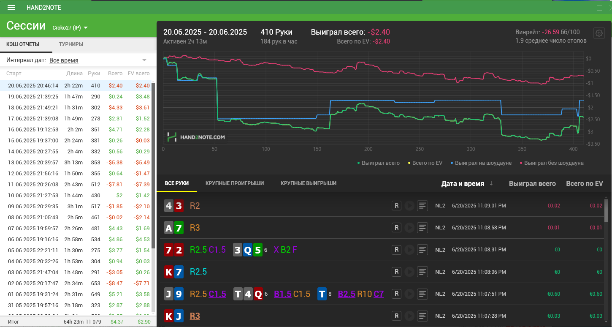Select session 16.06.2025 19:12:53
Screen dimensions: 612x327
76,129
